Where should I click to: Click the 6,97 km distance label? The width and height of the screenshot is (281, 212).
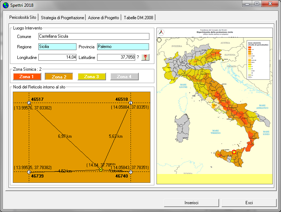coord(65,136)
